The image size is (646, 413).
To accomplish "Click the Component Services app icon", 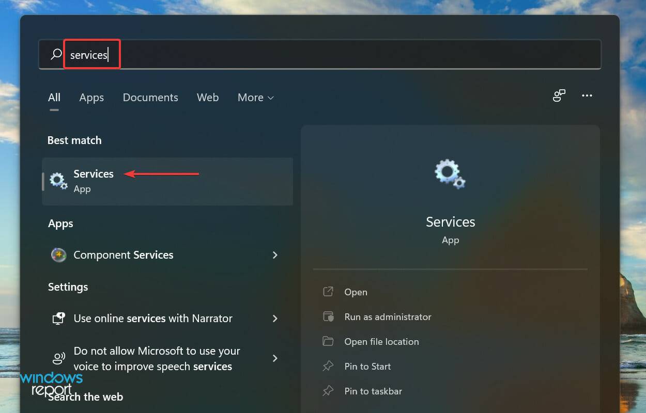I will 58,255.
